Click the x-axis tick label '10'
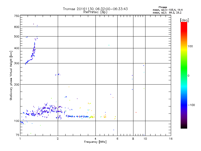Viewport: 201px width, 151px height. [145, 139]
